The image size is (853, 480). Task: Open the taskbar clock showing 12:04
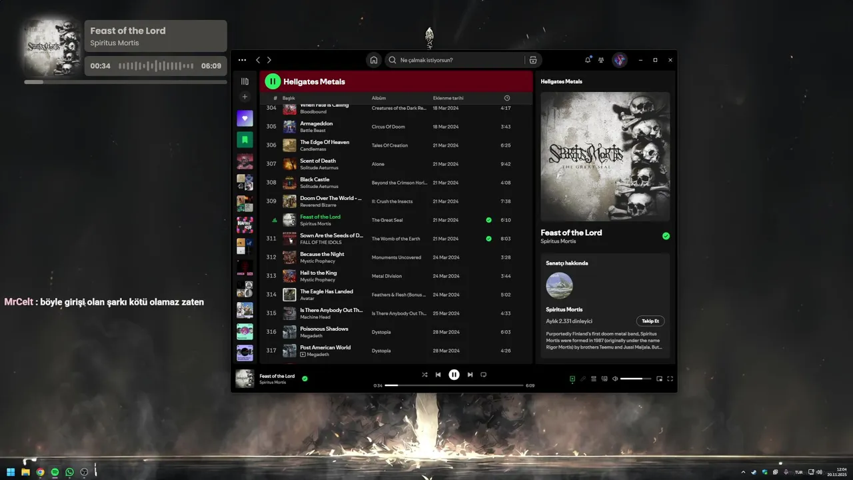click(837, 472)
